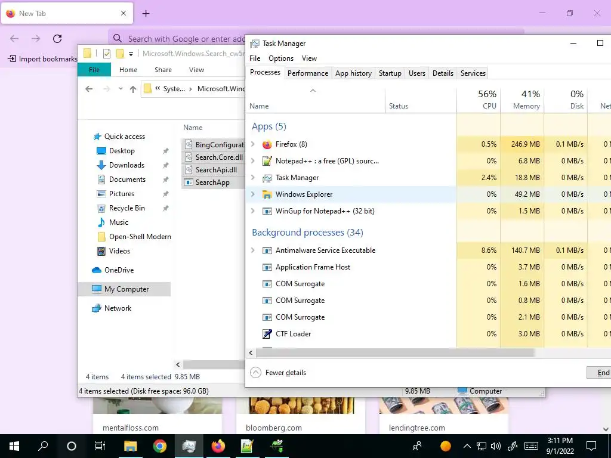The height and width of the screenshot is (458, 611).
Task: Click Import bookmarks in Firefox
Action: point(43,59)
